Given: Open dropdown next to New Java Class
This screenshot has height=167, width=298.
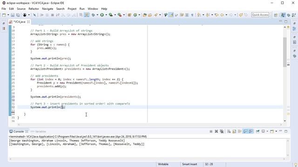Looking at the screenshot, I should coord(139,15).
